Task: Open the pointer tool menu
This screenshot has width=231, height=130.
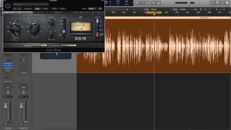Action: pyautogui.click(x=128, y=9)
